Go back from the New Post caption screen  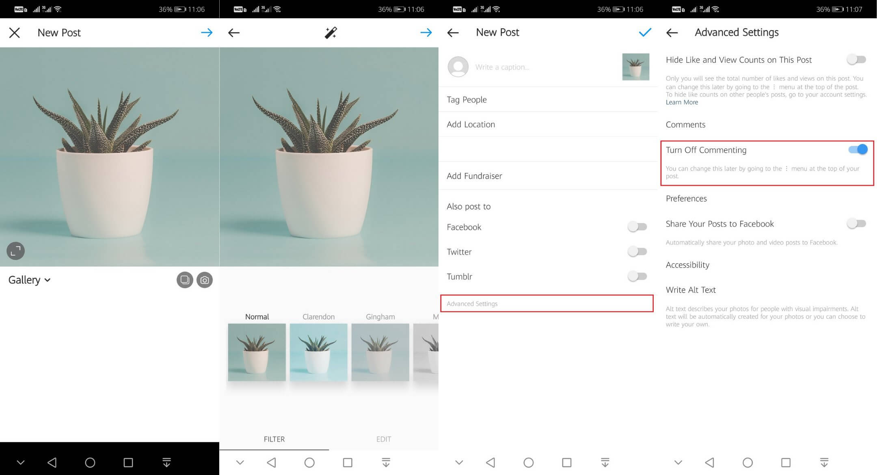[453, 32]
